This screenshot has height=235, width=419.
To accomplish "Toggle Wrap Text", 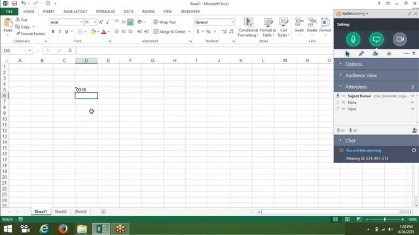I will pyautogui.click(x=164, y=22).
